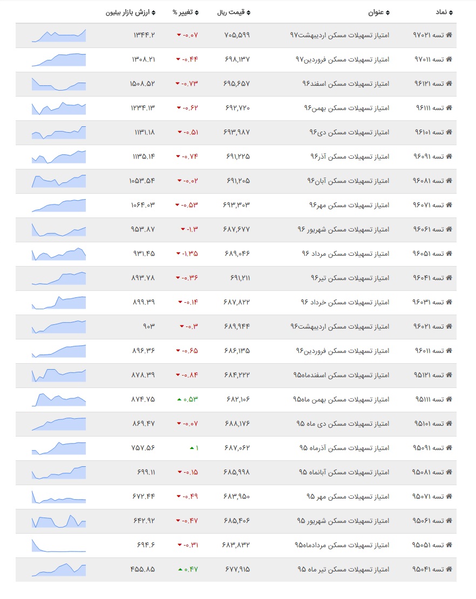Screen dimensions: 476x599
Task: Click the green up arrow in the تسه ۹۵۰۹۱ row
Action: pos(192,448)
